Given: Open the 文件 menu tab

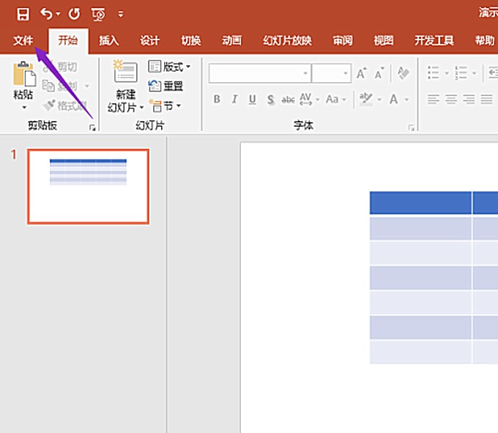Looking at the screenshot, I should click(23, 40).
